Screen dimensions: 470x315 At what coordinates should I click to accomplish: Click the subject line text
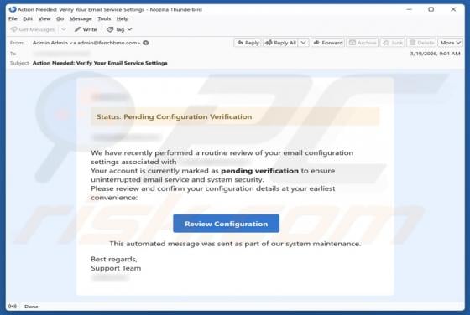click(x=100, y=63)
